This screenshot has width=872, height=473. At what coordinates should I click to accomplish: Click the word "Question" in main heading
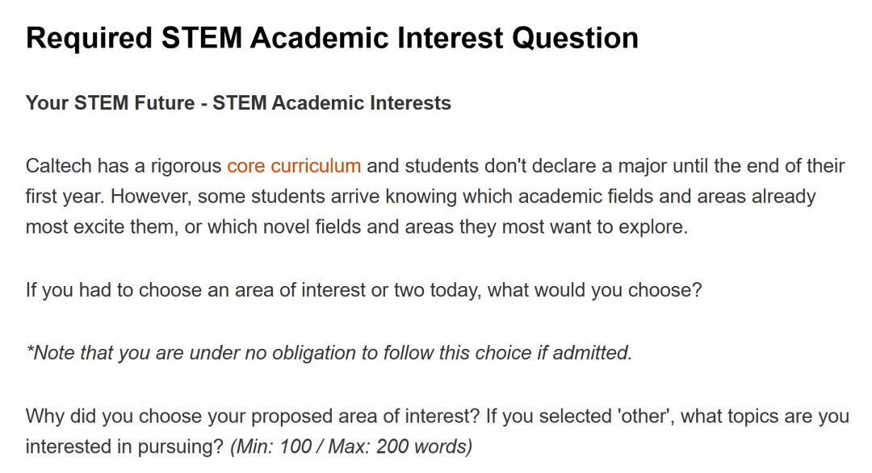pyautogui.click(x=575, y=38)
